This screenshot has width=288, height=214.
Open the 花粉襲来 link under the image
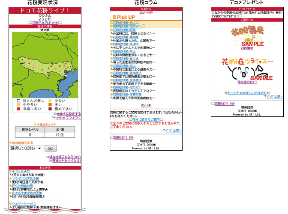(247, 48)
